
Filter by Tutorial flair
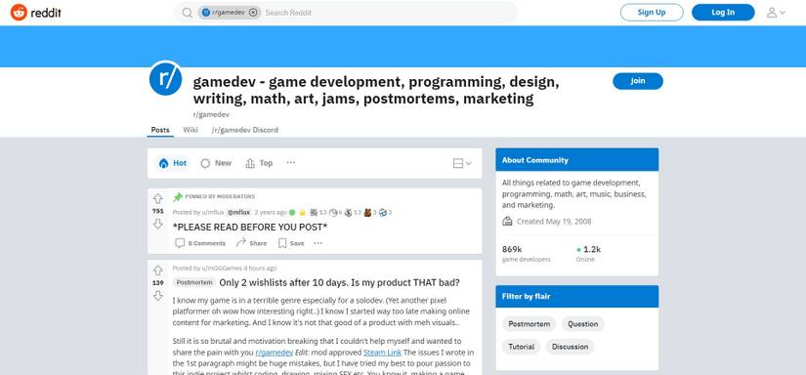pos(522,347)
